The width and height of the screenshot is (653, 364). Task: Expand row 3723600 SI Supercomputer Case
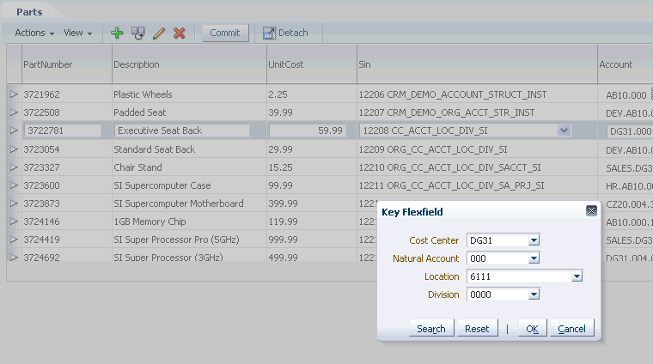(x=14, y=185)
